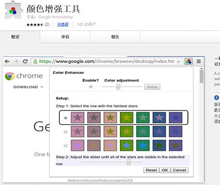Click second-row peach swatch with olive star
Viewport: 220px width, 185px height.
click(110, 132)
